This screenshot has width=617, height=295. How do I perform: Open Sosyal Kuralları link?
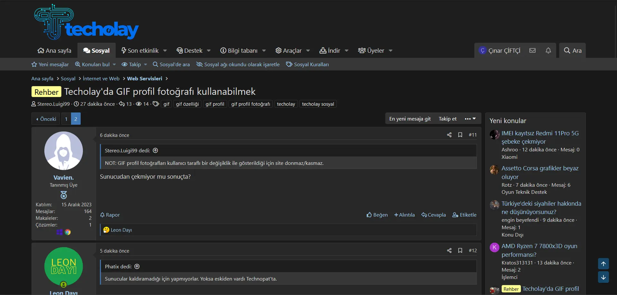click(x=308, y=64)
